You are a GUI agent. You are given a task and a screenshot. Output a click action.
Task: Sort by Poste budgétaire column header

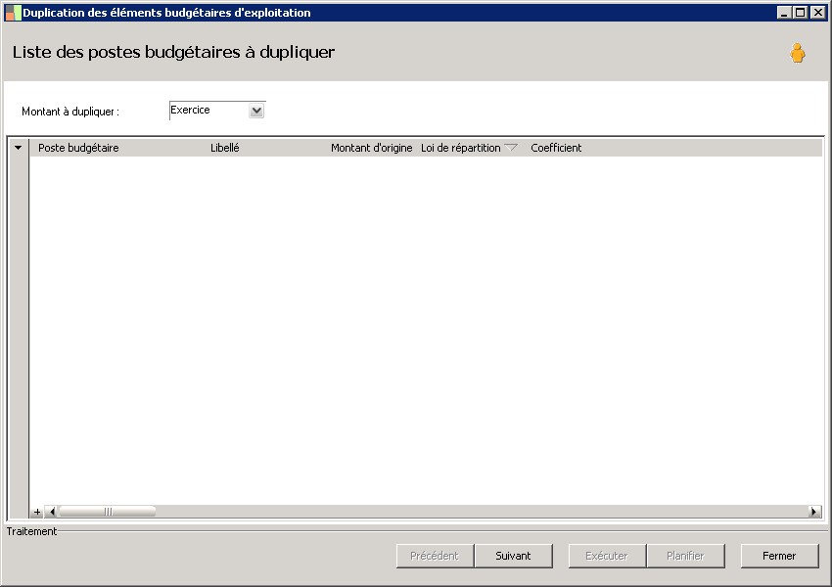tap(78, 148)
